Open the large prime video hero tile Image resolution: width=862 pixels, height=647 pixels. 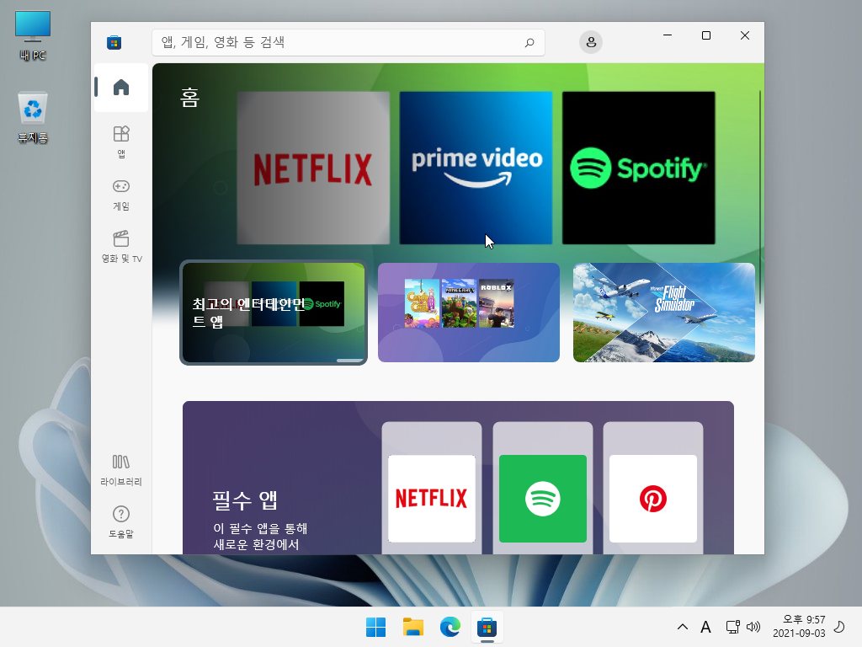(x=476, y=168)
